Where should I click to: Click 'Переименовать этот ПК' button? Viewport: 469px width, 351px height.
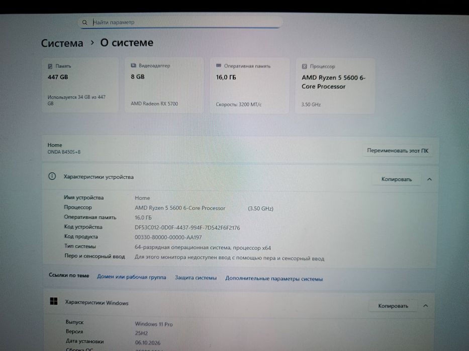tap(398, 151)
